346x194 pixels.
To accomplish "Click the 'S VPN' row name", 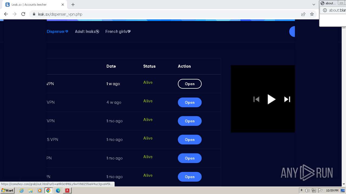I will (x=52, y=140).
